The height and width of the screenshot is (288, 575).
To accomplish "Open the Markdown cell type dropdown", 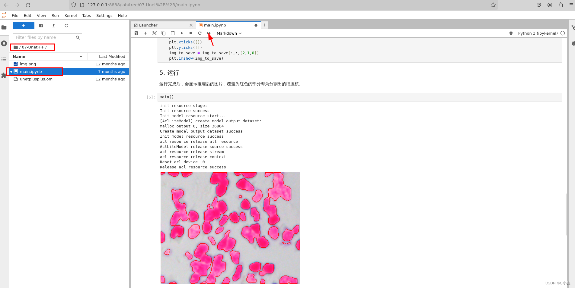I will pos(229,33).
